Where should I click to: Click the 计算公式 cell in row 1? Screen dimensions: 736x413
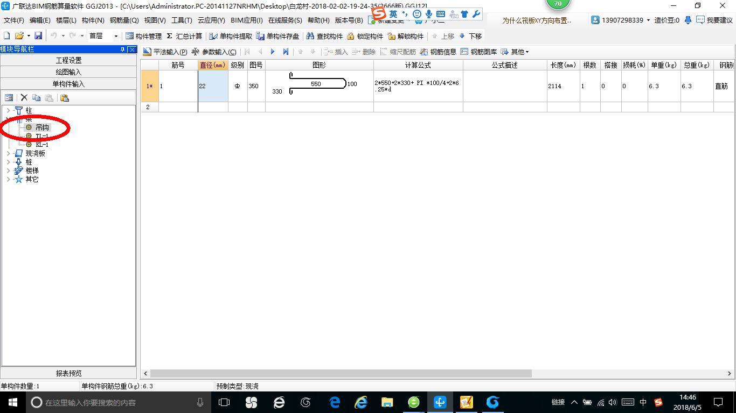(418, 86)
